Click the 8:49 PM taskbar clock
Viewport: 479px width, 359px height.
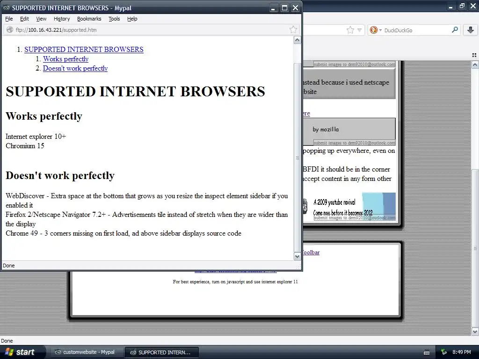point(462,352)
